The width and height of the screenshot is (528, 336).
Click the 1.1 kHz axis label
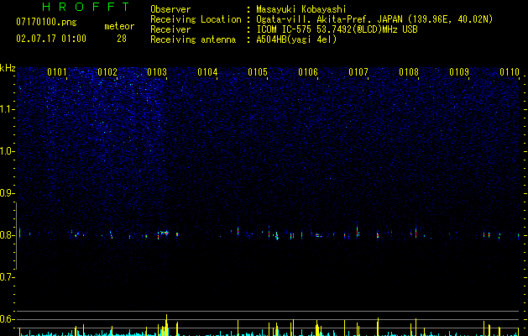[7, 109]
